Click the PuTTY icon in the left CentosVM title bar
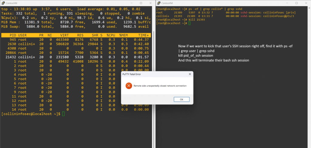 [3, 3]
